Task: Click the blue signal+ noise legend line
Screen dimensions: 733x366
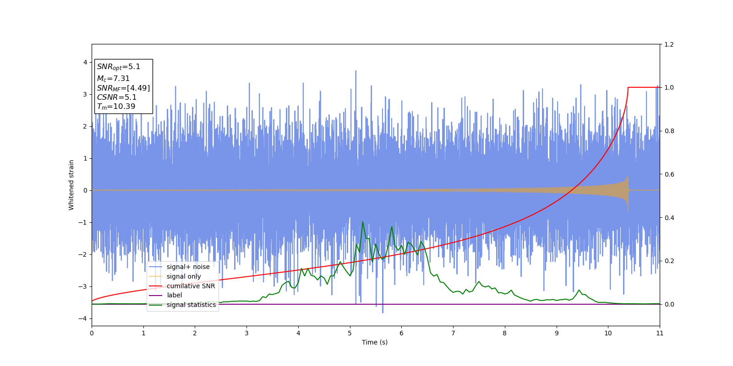Action: tap(156, 267)
